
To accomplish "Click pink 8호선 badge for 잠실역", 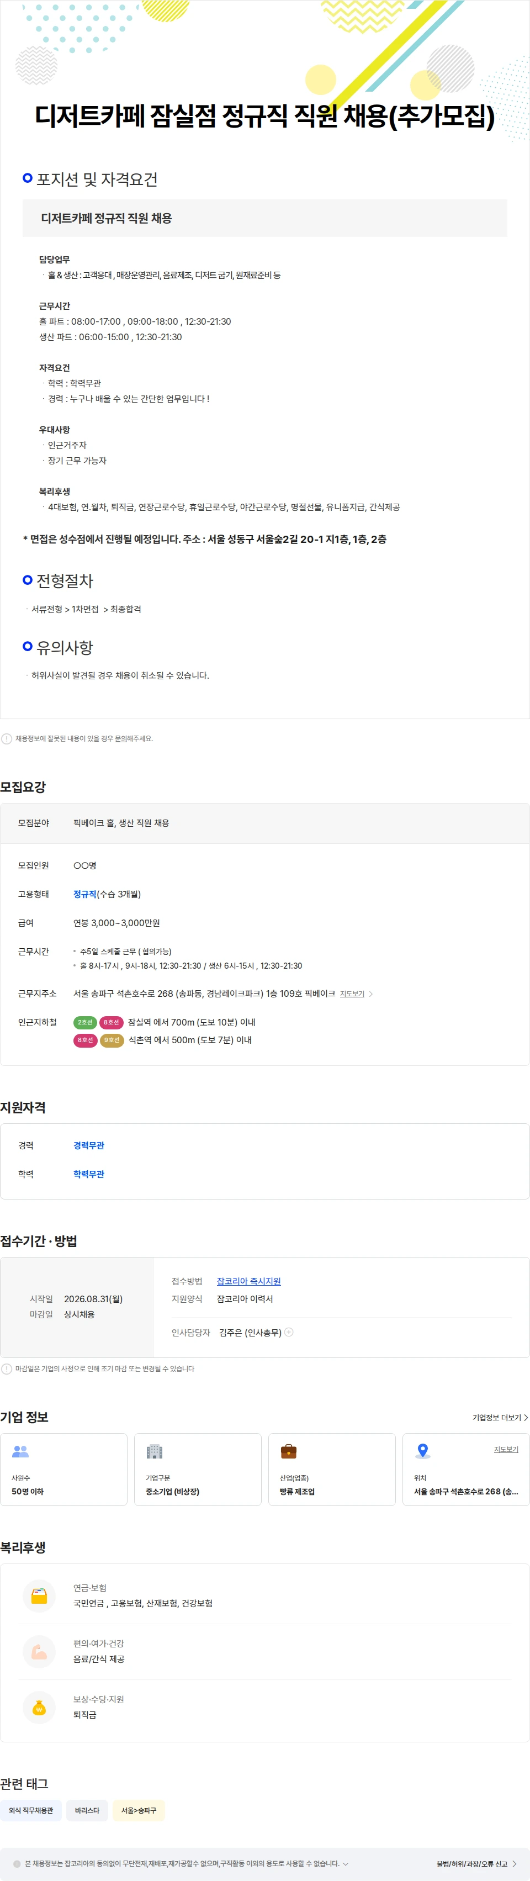I will click(111, 1022).
